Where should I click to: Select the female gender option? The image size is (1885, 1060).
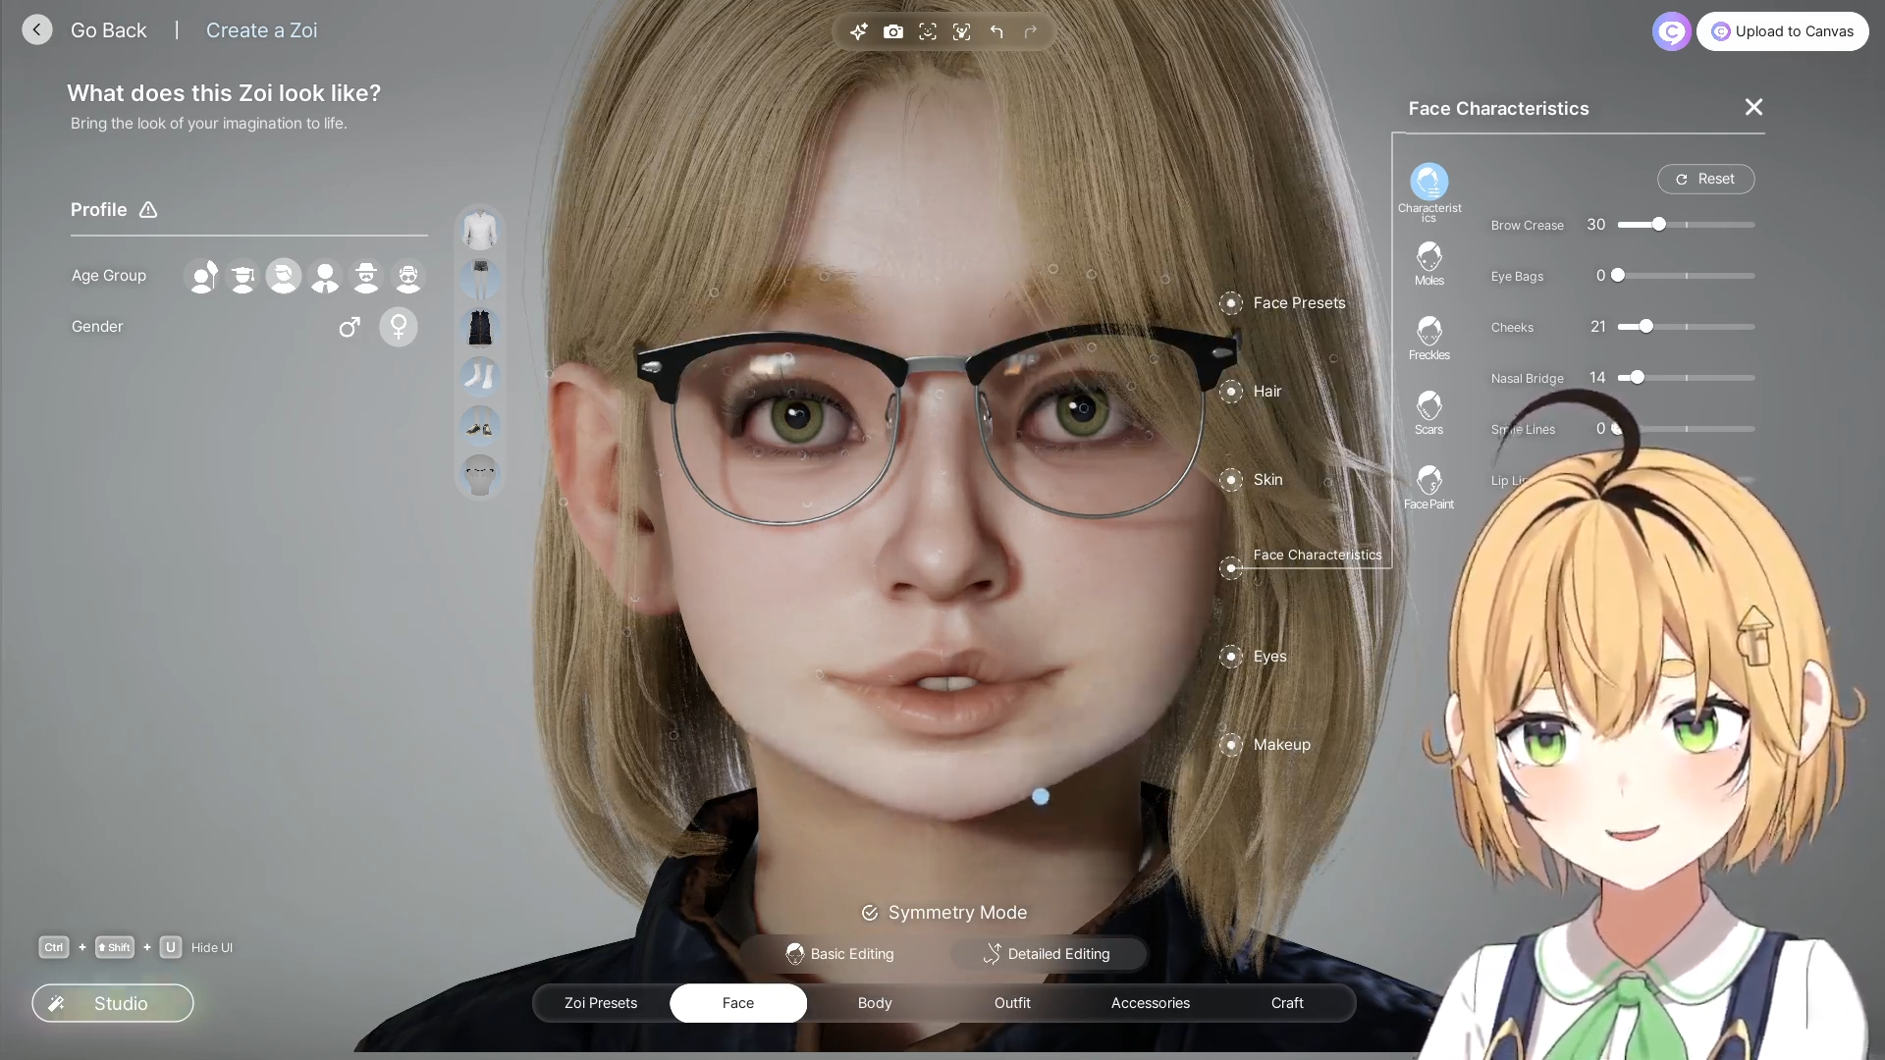399,327
